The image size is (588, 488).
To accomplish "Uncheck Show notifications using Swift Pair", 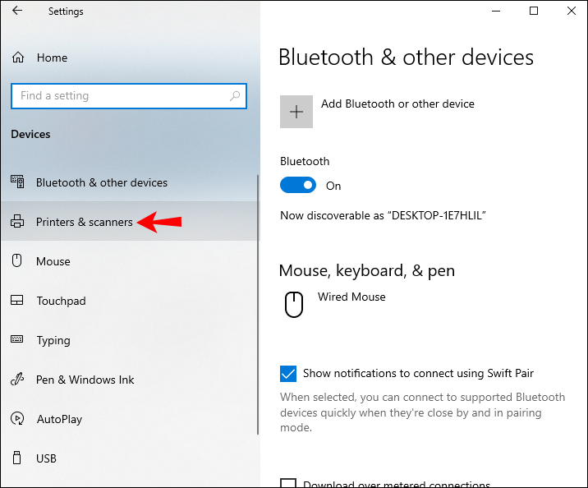I will [x=288, y=374].
